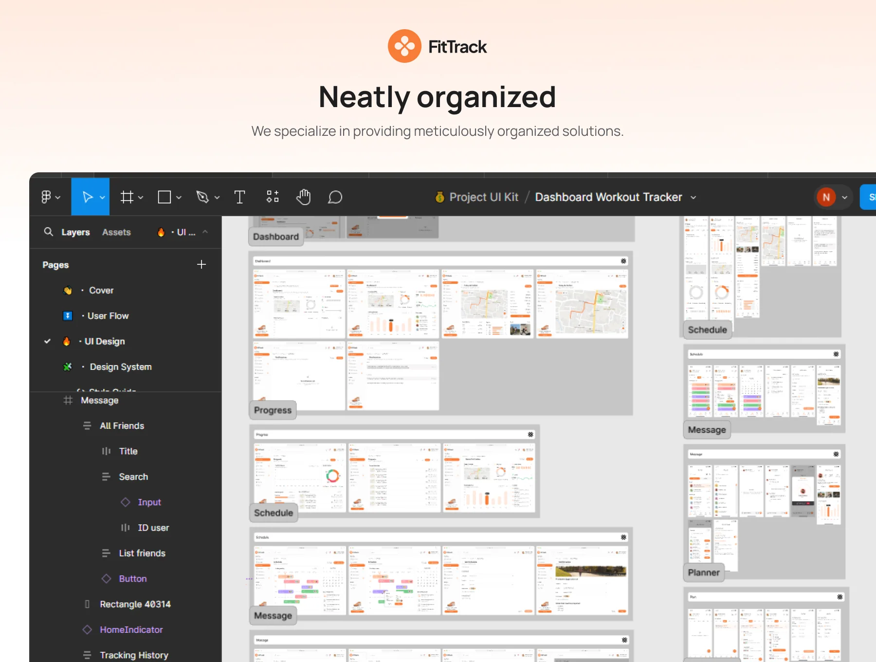The height and width of the screenshot is (662, 876).
Task: Click the money bag icon beside Project UI Kit
Action: [x=439, y=197]
